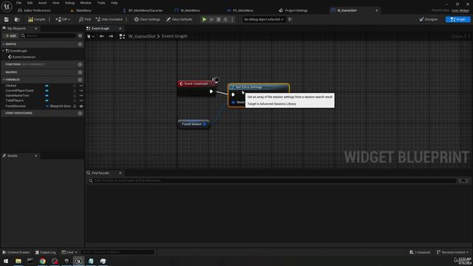Add new event dispatcher via plus icon
This screenshot has height=266, width=473.
click(x=80, y=113)
